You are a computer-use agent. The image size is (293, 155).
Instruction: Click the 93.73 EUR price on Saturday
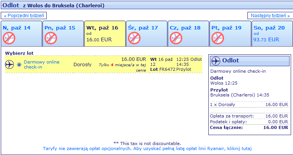[x=266, y=39]
